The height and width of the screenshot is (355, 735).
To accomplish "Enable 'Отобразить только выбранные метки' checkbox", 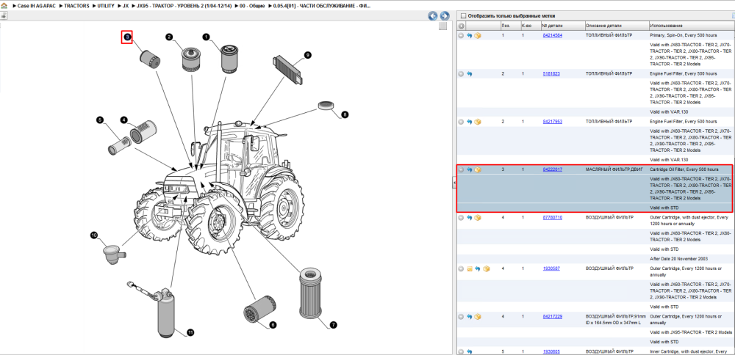I will click(x=464, y=16).
